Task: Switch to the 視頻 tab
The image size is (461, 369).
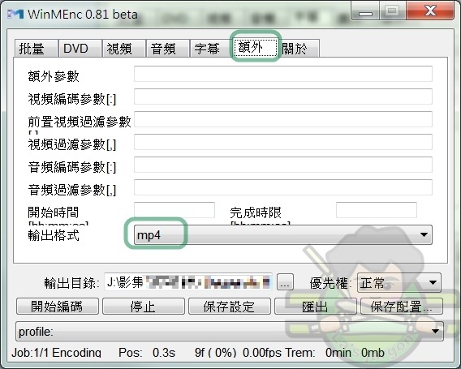Action: click(124, 48)
